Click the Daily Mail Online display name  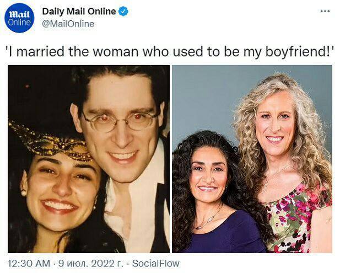pos(79,11)
